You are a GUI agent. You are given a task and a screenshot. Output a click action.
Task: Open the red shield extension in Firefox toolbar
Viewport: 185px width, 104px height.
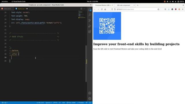pos(176,9)
